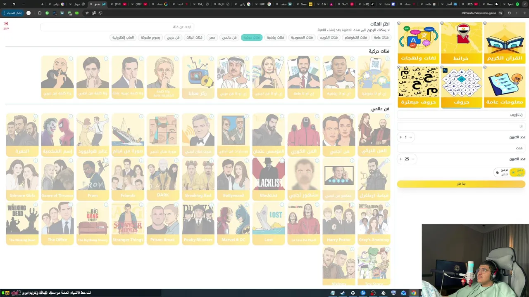529x297 pixels.
Task: Remove the القرآن الكريم selected category
Action: [485, 24]
